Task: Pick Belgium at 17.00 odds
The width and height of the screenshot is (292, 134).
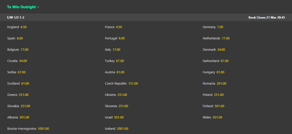Action: [x=18, y=50]
